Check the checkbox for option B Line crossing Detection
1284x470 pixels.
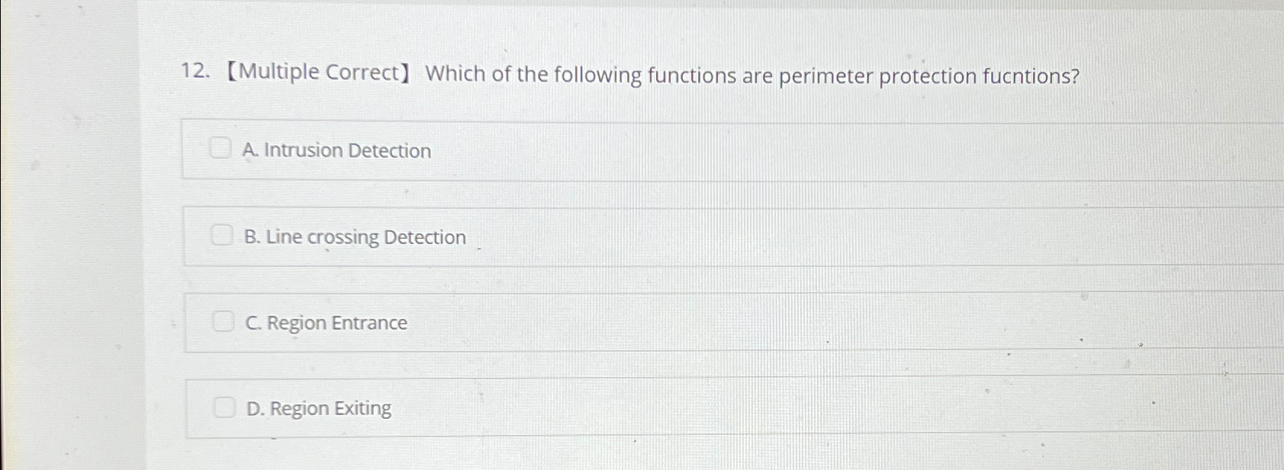[224, 235]
